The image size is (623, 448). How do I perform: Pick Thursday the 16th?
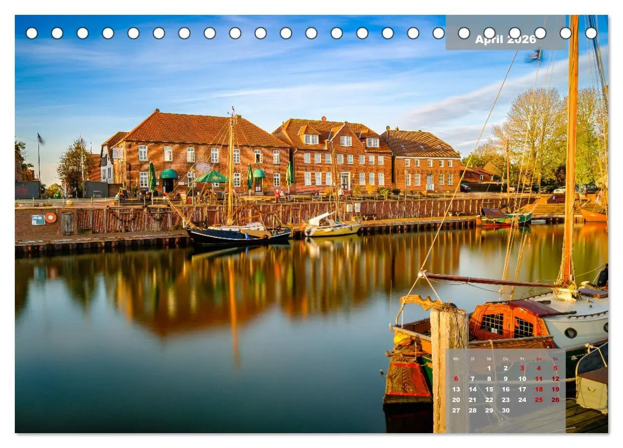(x=506, y=390)
